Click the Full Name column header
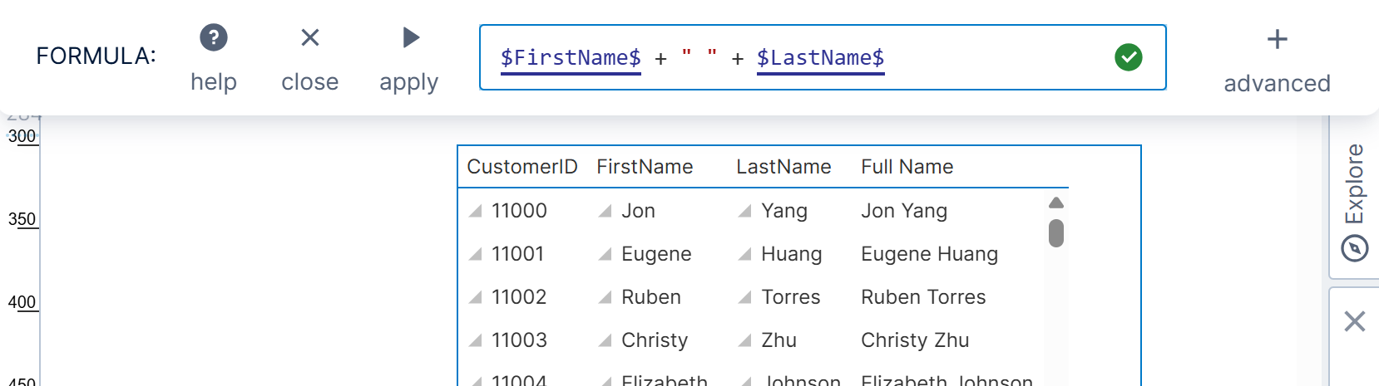This screenshot has width=1379, height=386. 907,167
